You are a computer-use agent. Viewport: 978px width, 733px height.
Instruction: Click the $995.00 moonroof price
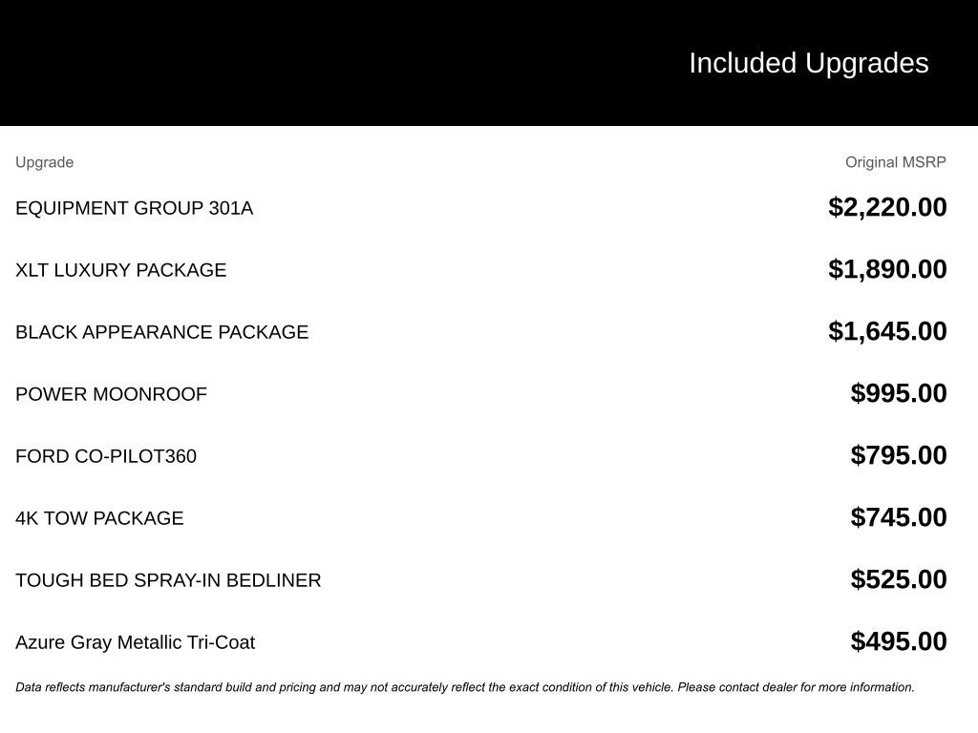tap(899, 393)
